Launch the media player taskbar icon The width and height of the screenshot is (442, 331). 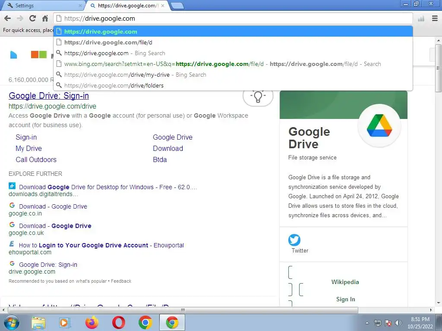(64, 323)
